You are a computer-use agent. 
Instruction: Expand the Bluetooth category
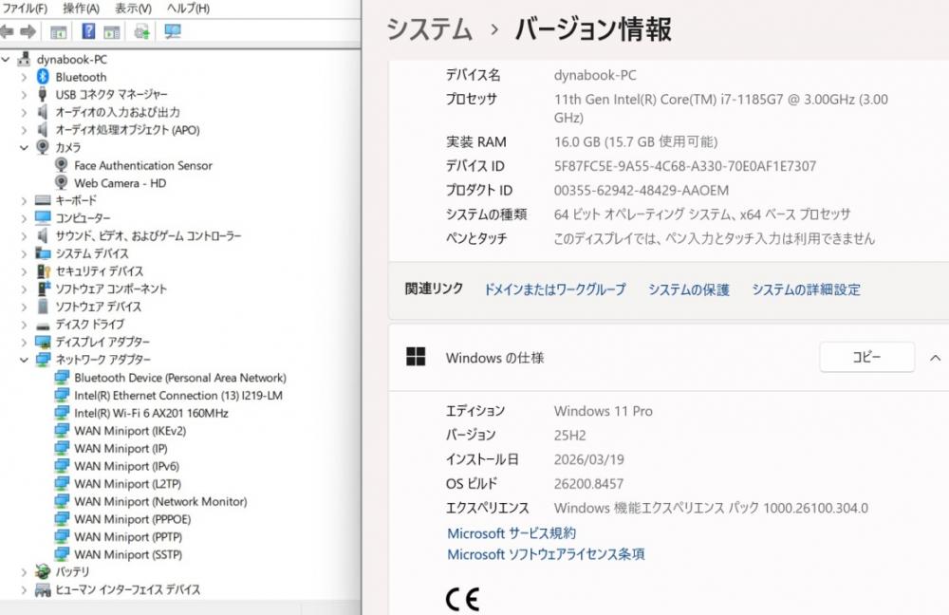24,77
